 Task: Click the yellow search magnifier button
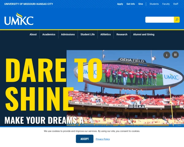pos(177,20)
